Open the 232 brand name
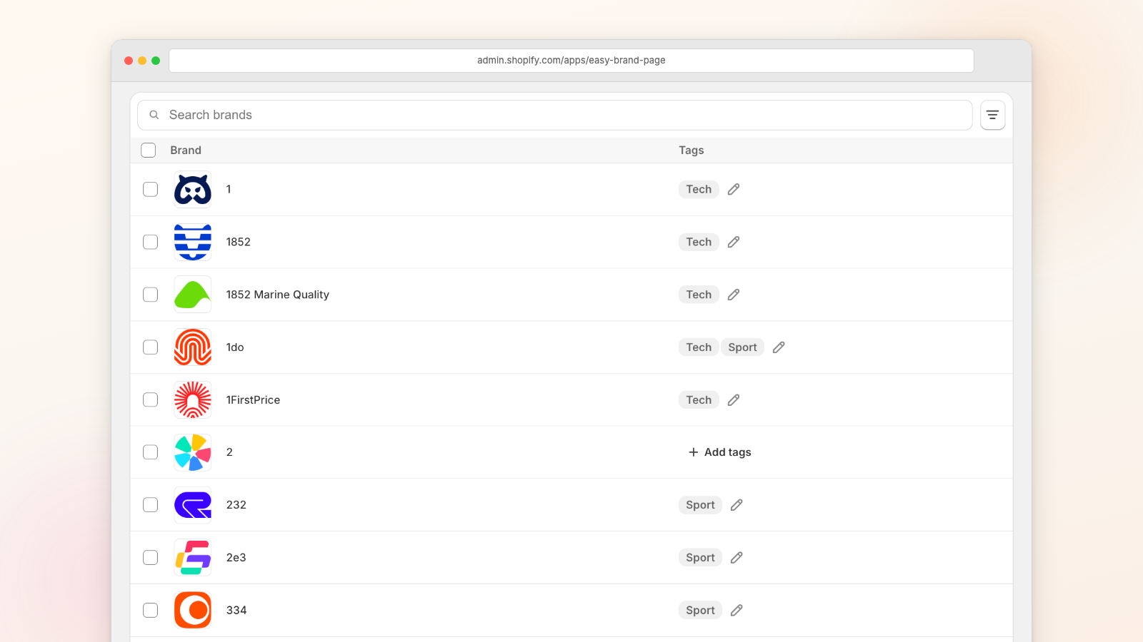The width and height of the screenshot is (1143, 642). 236,505
